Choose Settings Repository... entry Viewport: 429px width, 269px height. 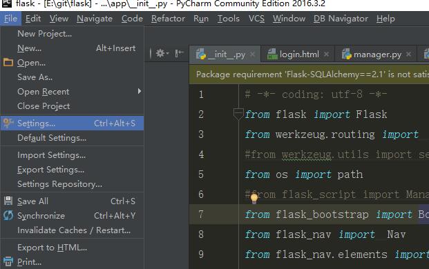click(x=73, y=184)
